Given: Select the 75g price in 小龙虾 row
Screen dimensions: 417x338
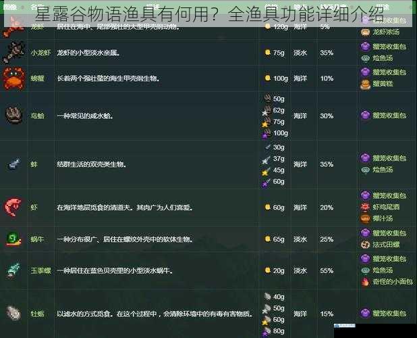Looking at the screenshot, I should click(x=279, y=53).
